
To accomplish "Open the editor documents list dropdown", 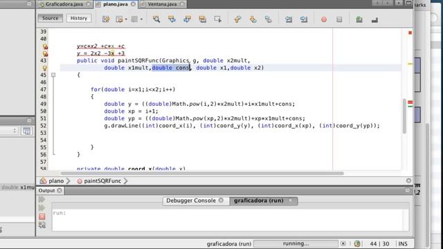I will (x=399, y=3).
